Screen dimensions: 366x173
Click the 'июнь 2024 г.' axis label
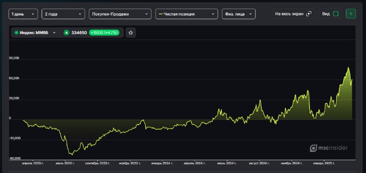(227, 163)
